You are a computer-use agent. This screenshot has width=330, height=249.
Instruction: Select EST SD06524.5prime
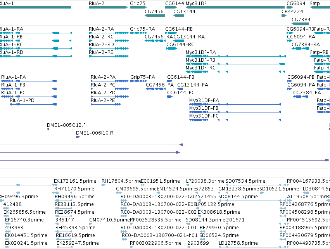(219, 235)
